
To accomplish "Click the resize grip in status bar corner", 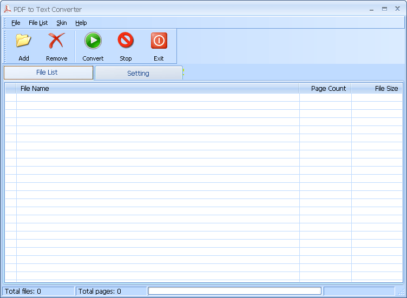I will tap(401, 292).
